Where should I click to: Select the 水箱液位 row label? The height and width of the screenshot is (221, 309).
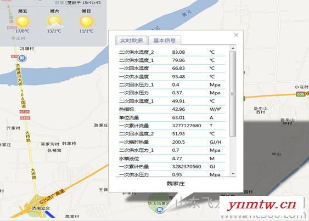click(x=129, y=158)
